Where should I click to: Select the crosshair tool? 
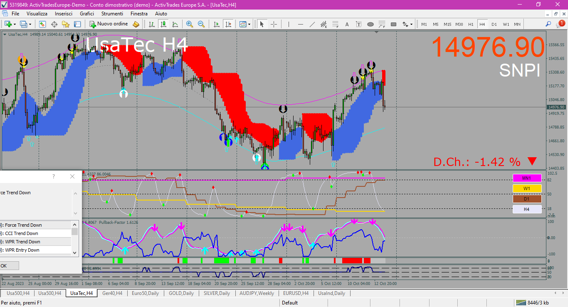(274, 24)
